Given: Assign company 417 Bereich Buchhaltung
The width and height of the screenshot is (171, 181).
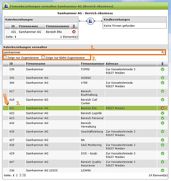Looking at the screenshot, I should coord(162,91).
